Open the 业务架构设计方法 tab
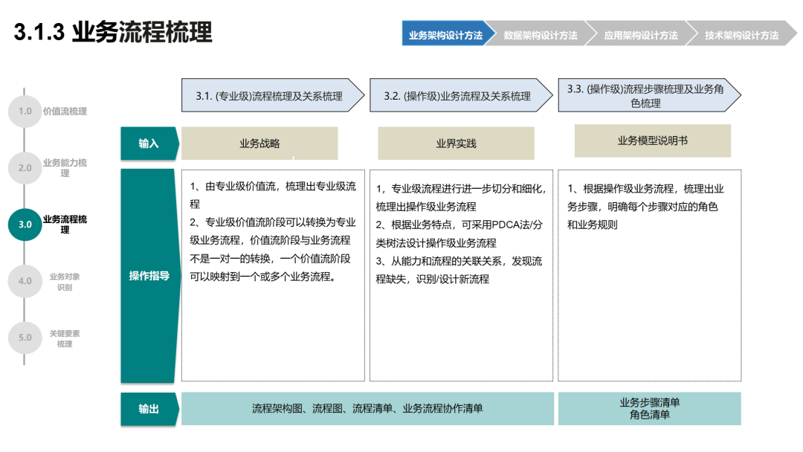 [x=445, y=33]
